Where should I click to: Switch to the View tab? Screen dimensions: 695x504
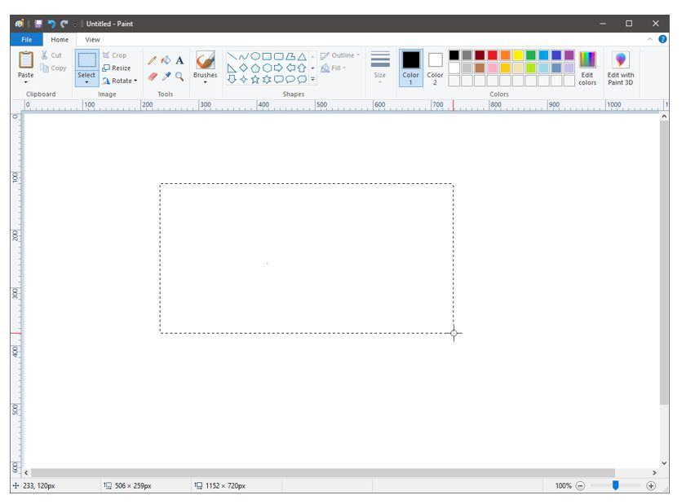pyautogui.click(x=93, y=39)
